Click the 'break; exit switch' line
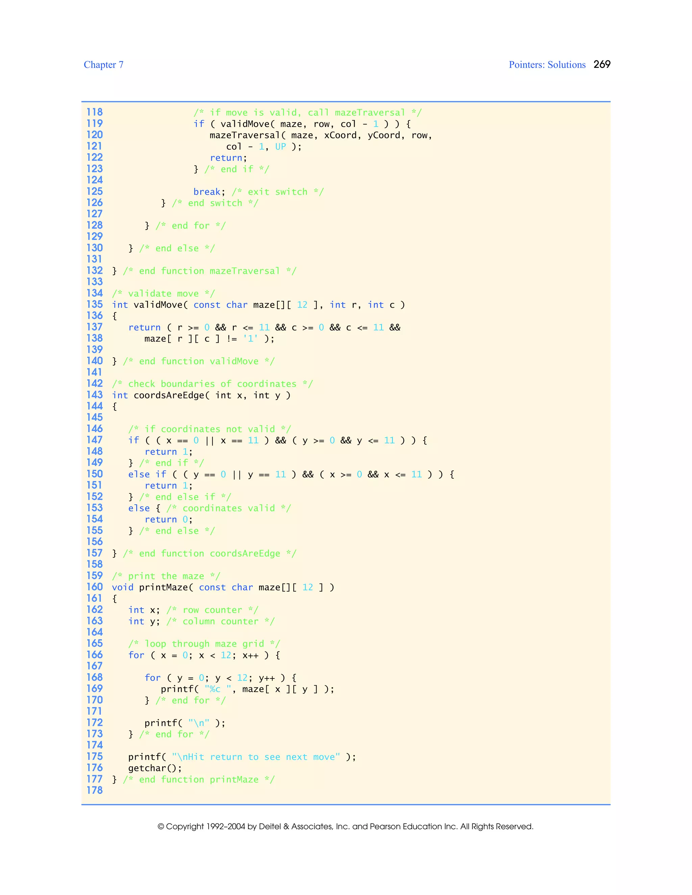 (x=258, y=192)
